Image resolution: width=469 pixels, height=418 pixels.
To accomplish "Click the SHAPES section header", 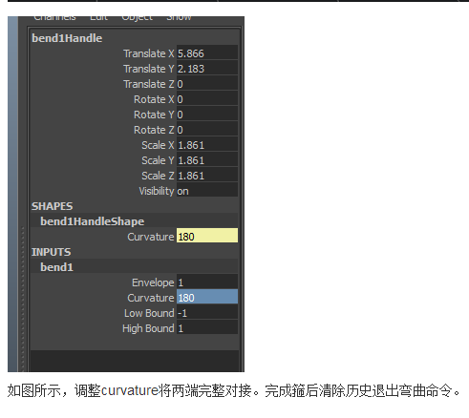I will [x=52, y=206].
